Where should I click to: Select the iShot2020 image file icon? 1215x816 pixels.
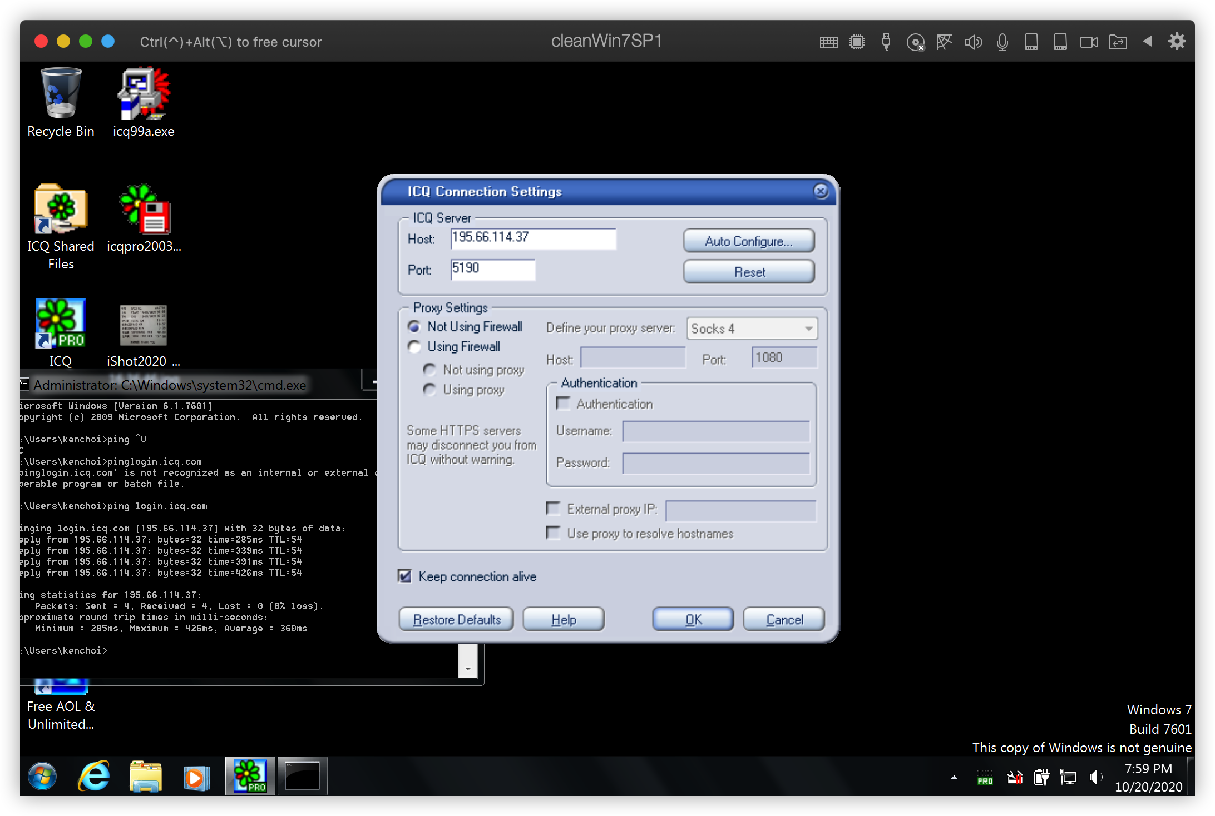[x=144, y=335]
